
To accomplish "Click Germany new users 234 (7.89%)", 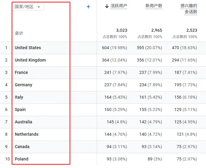I will click(151, 85).
